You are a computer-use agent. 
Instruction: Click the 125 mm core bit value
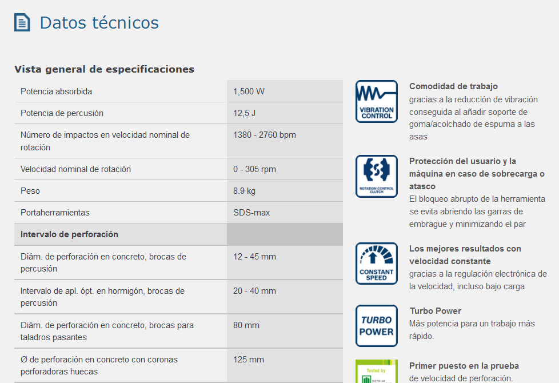click(x=249, y=360)
